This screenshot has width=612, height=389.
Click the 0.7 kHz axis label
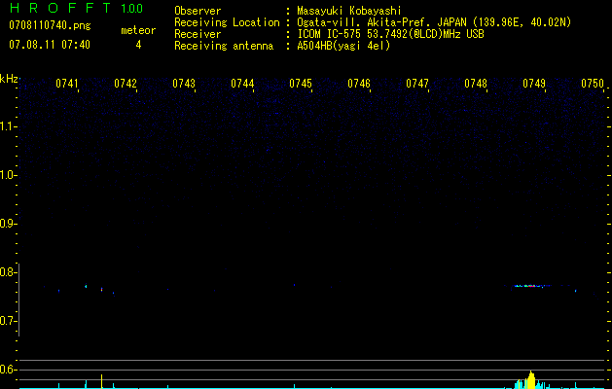click(8, 321)
